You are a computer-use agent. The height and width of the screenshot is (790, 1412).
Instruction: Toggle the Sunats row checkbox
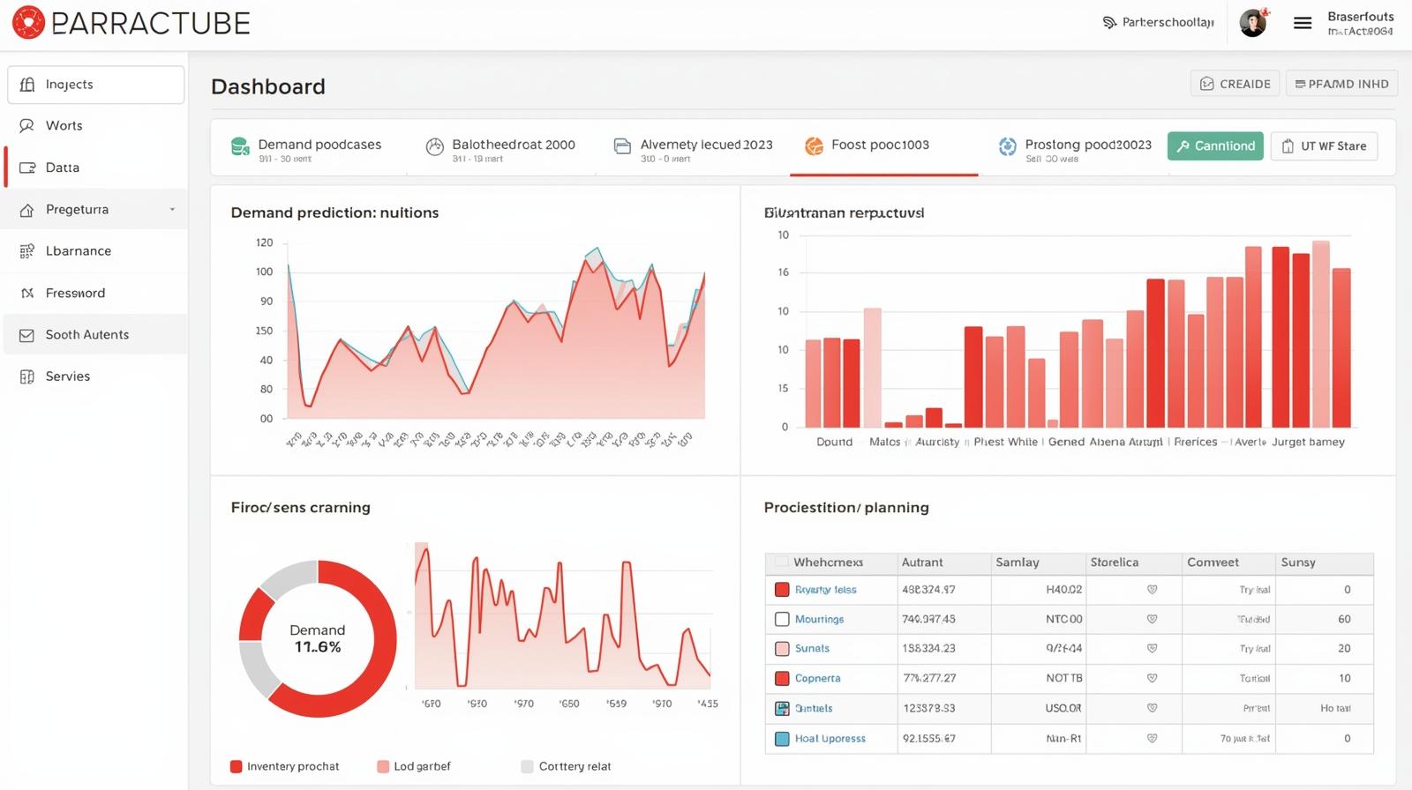782,649
